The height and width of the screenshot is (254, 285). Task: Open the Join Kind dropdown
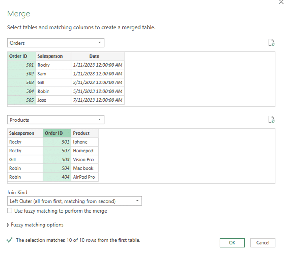tap(137, 201)
